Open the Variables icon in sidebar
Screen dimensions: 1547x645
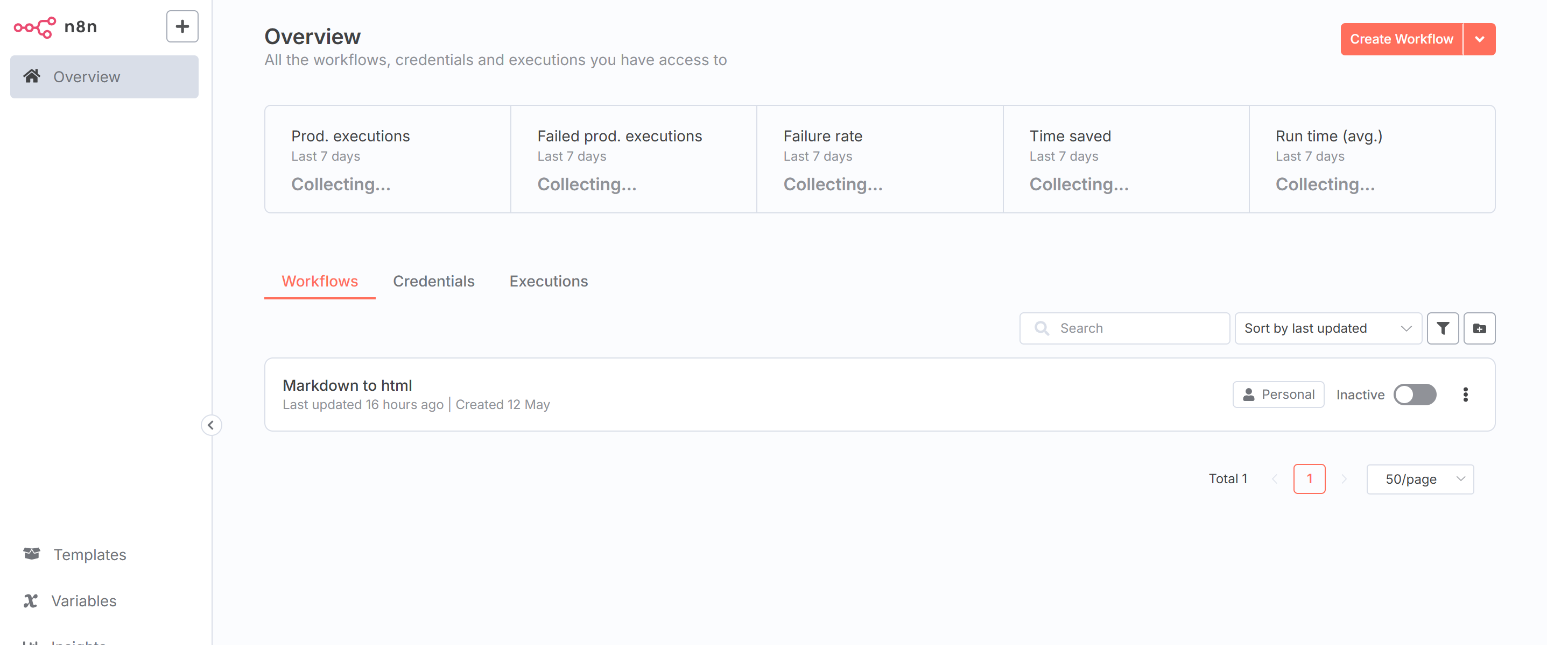point(31,600)
